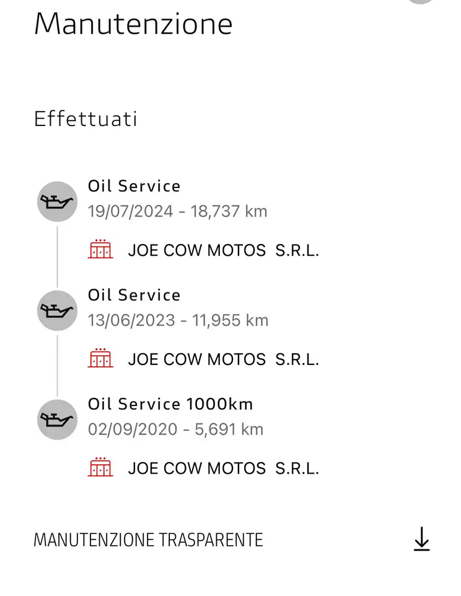
Task: Open the Oil Service entry dated 19/07/2024
Action: tap(134, 186)
